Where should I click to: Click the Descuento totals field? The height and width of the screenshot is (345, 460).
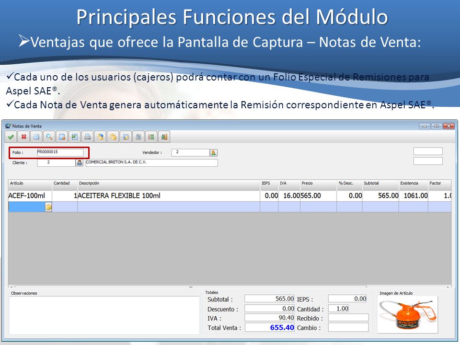tap(269, 308)
